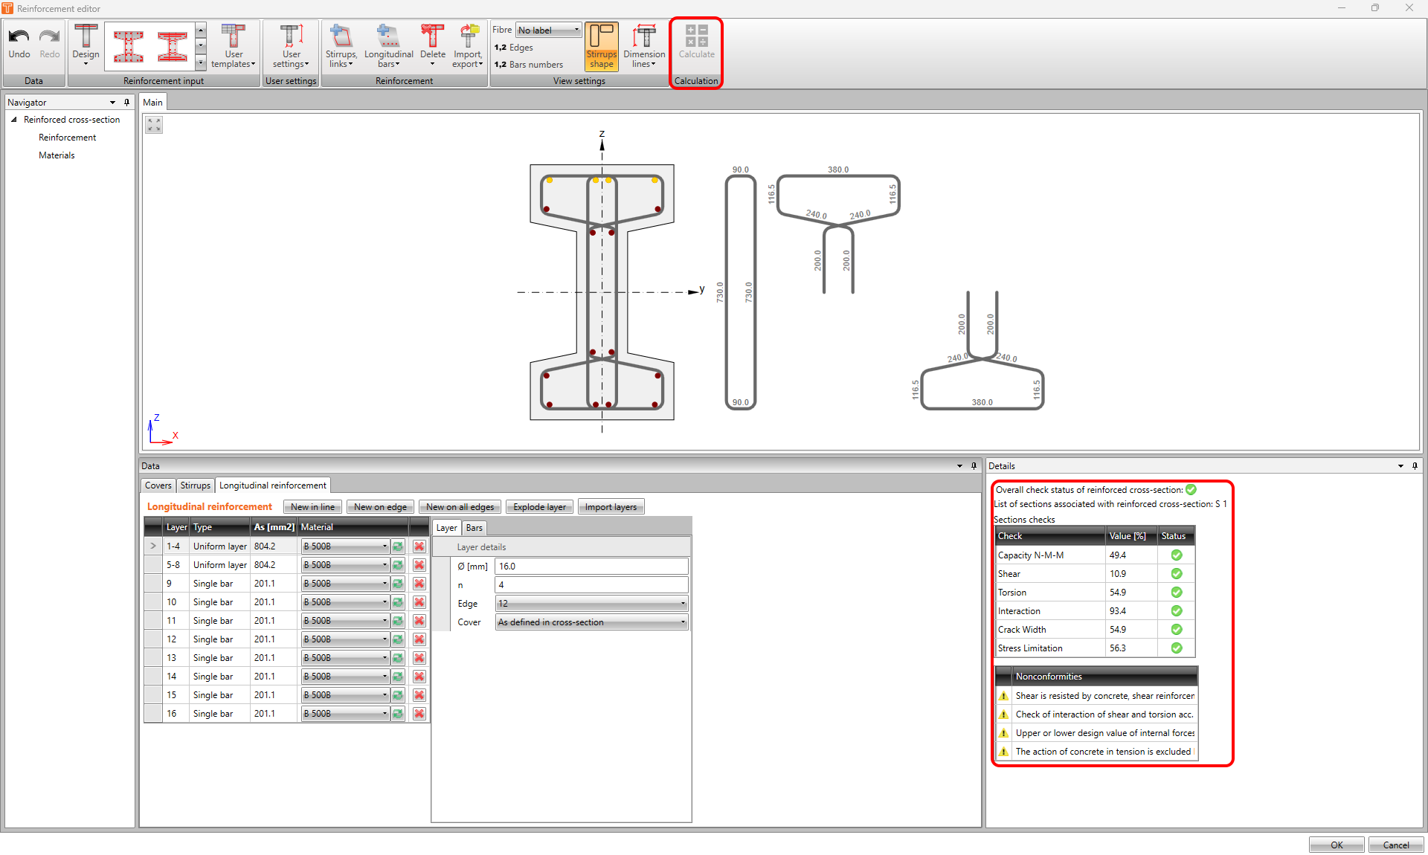Open the User templates menu
This screenshot has width=1428, height=855.
234,46
